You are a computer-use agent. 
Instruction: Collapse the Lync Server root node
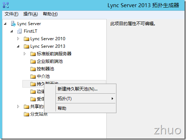click(5, 24)
